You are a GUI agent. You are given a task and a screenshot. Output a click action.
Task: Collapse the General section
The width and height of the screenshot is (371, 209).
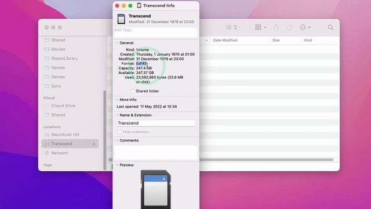[x=117, y=43]
